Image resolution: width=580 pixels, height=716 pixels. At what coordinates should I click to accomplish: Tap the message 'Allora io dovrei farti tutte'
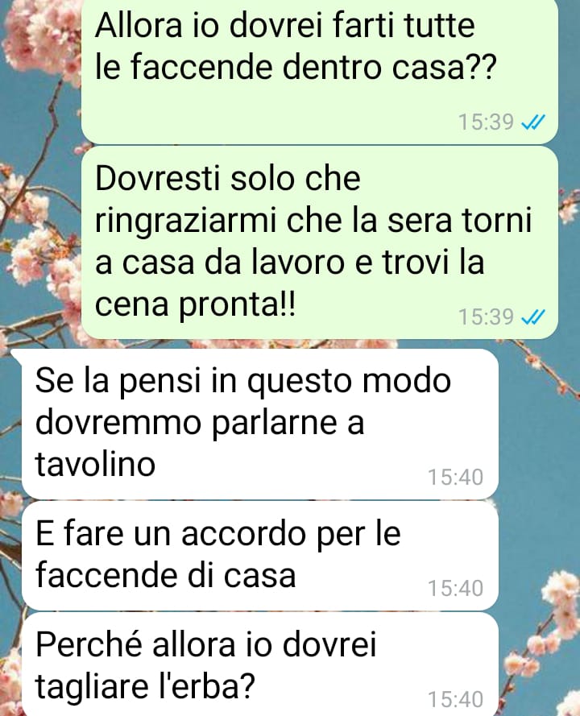click(x=320, y=71)
